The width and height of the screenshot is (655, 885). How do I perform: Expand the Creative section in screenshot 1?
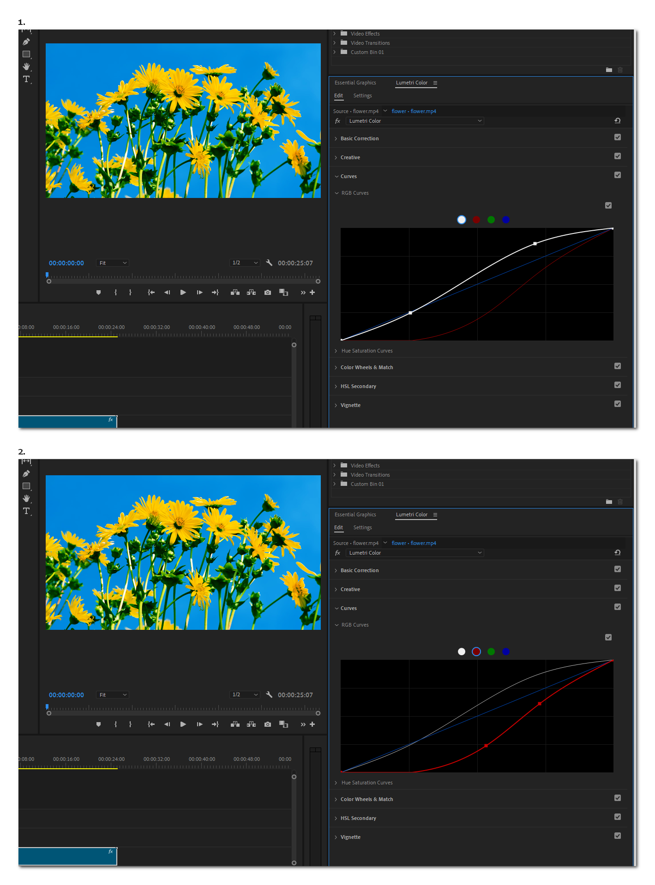pyautogui.click(x=350, y=157)
